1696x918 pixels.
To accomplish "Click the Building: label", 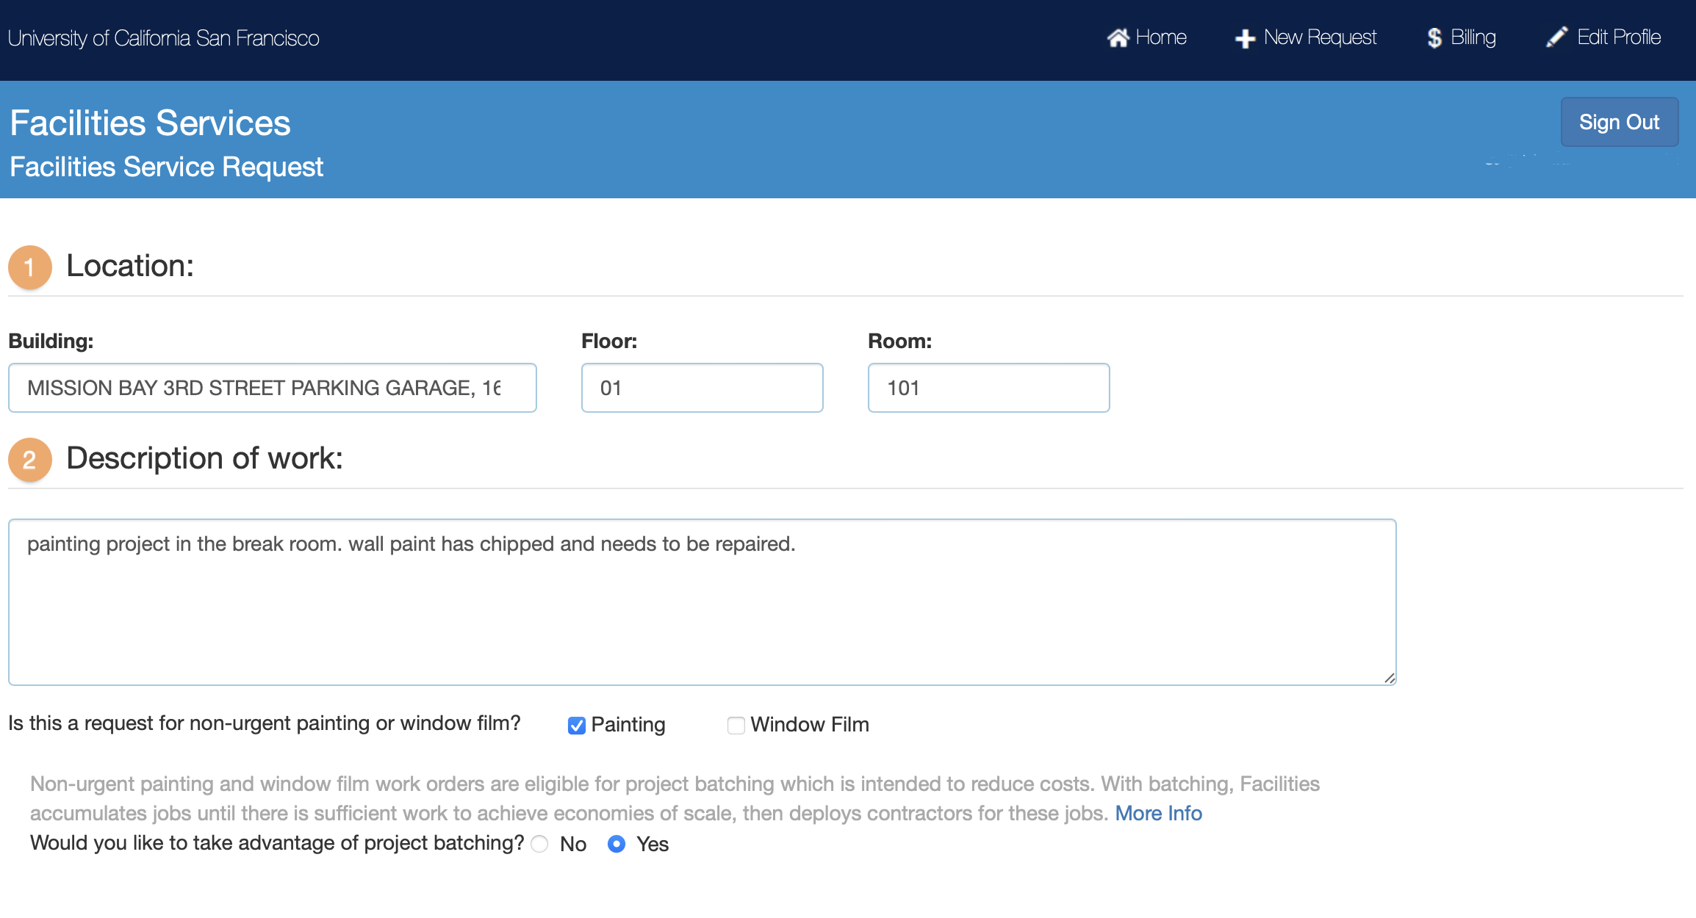I will pos(51,341).
